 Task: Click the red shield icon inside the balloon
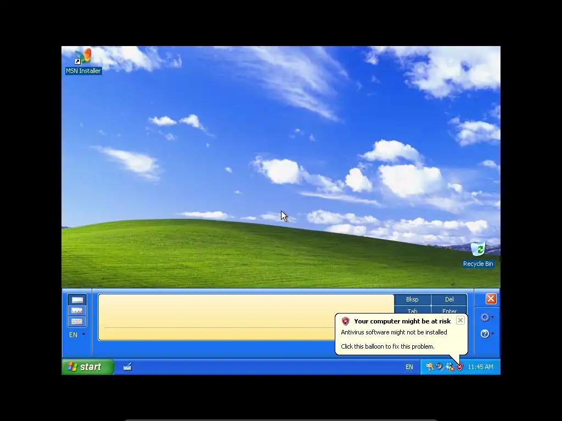[346, 321]
